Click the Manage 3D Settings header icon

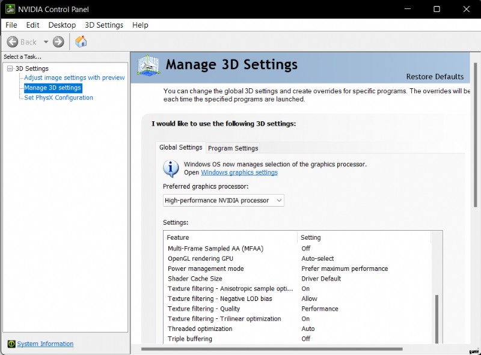(149, 65)
